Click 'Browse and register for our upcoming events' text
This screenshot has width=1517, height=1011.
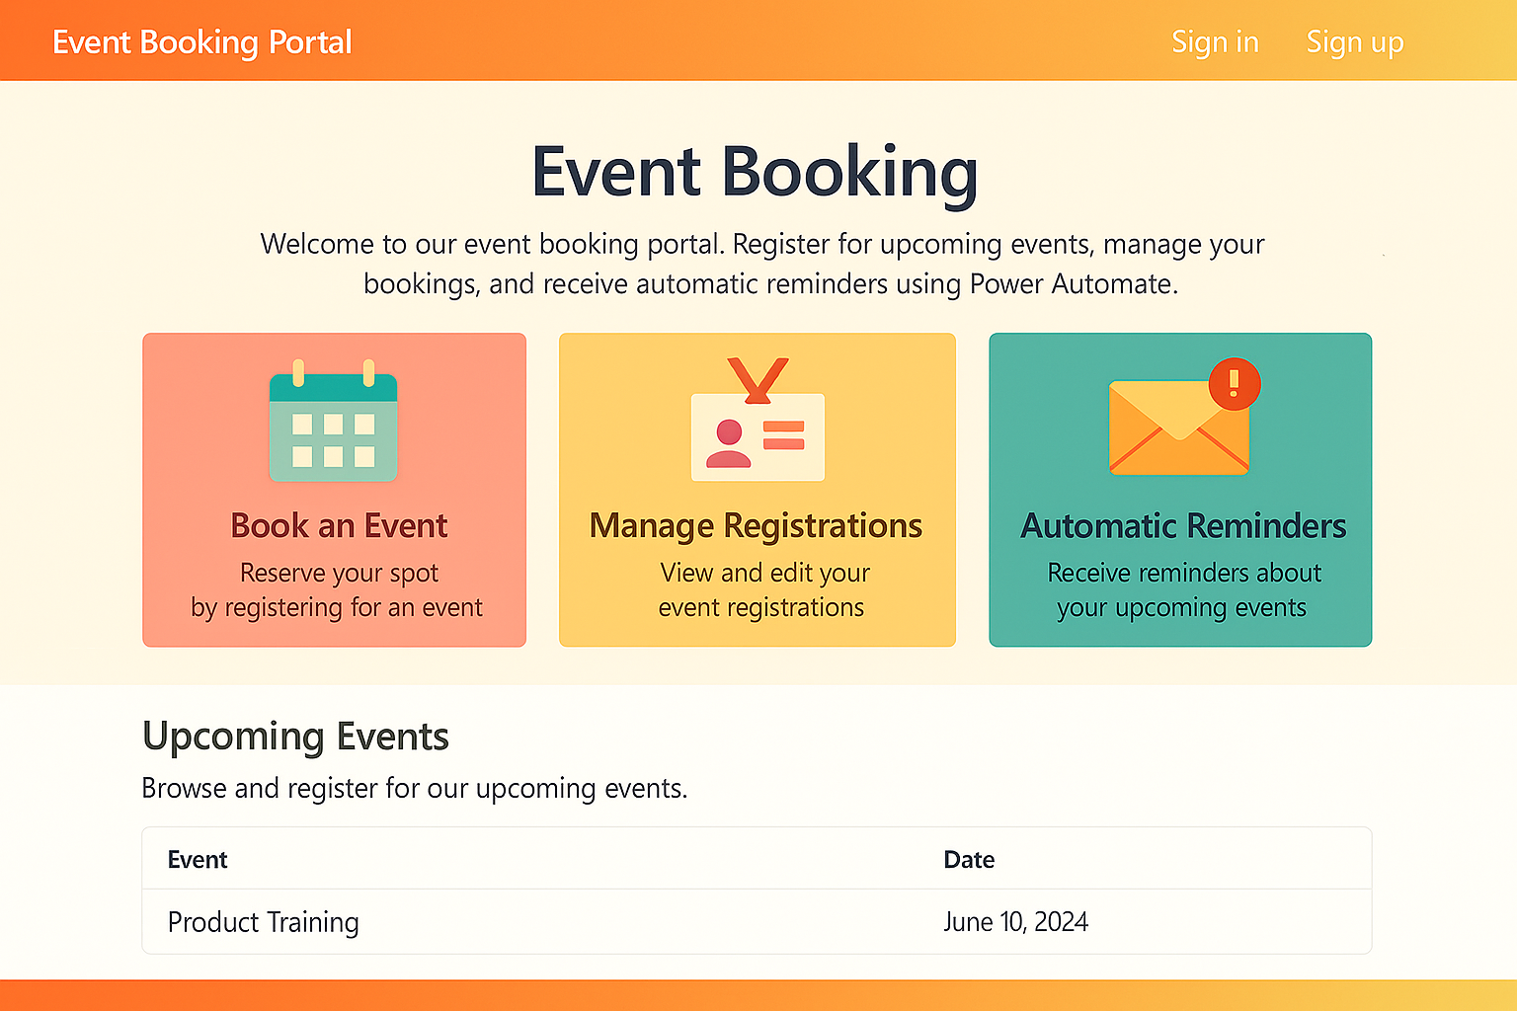click(415, 789)
